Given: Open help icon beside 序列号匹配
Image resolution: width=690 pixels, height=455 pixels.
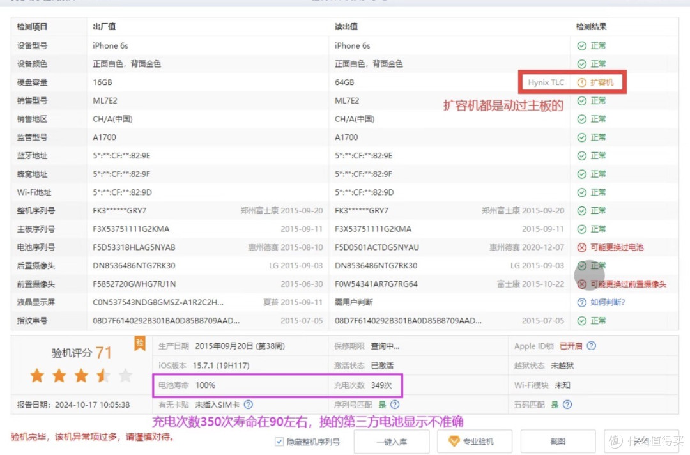Looking at the screenshot, I should click(395, 405).
